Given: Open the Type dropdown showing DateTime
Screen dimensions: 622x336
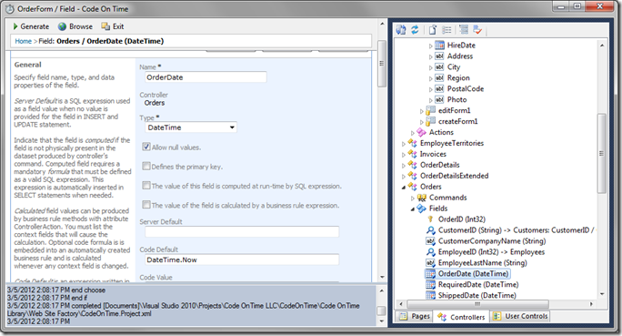Looking at the screenshot, I should click(191, 127).
